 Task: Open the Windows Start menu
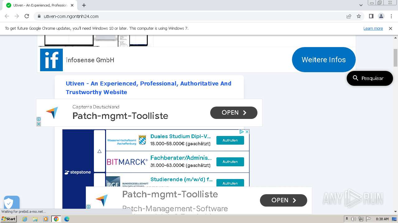click(8, 219)
